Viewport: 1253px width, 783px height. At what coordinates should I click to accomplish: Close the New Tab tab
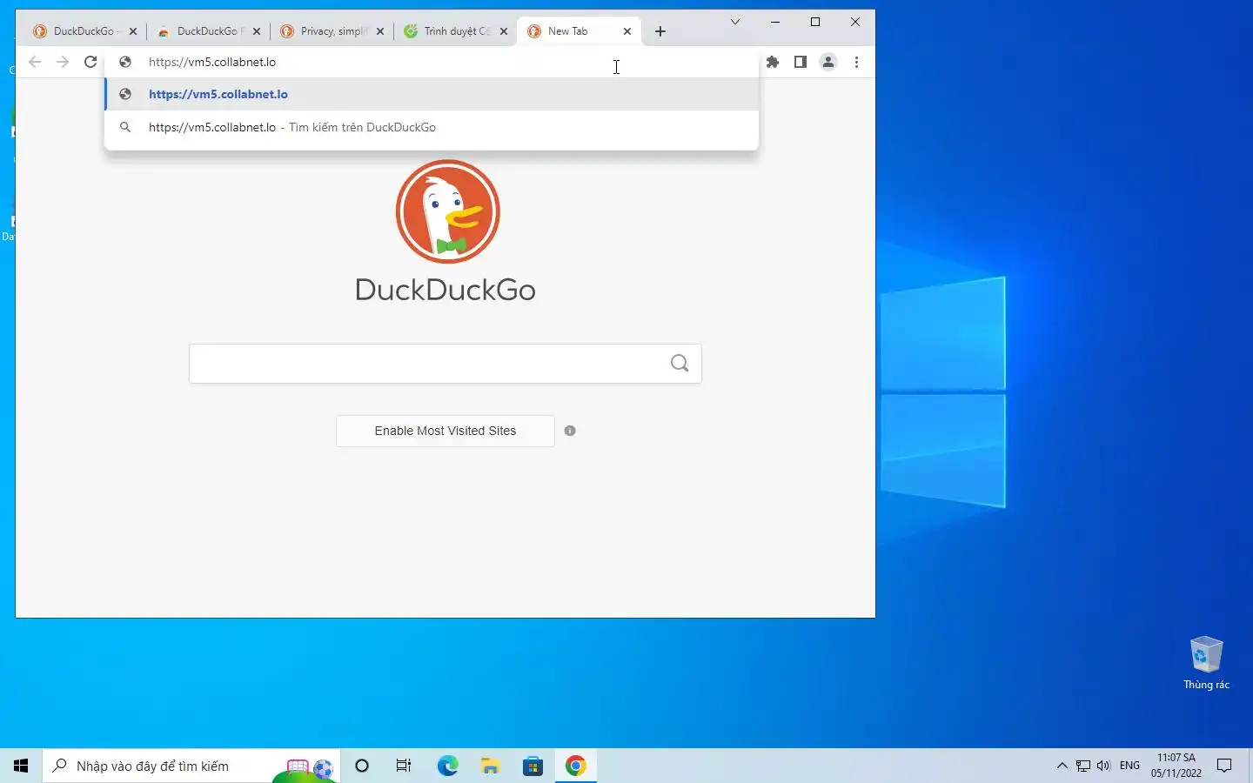tap(627, 31)
